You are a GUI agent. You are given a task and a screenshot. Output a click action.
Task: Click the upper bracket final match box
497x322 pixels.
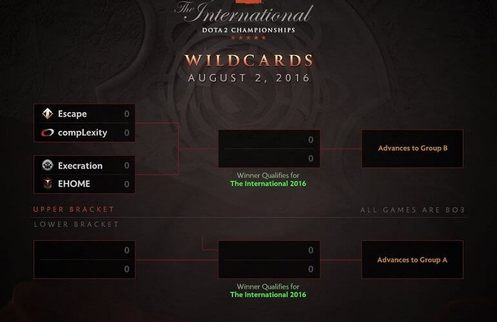pyautogui.click(x=269, y=149)
